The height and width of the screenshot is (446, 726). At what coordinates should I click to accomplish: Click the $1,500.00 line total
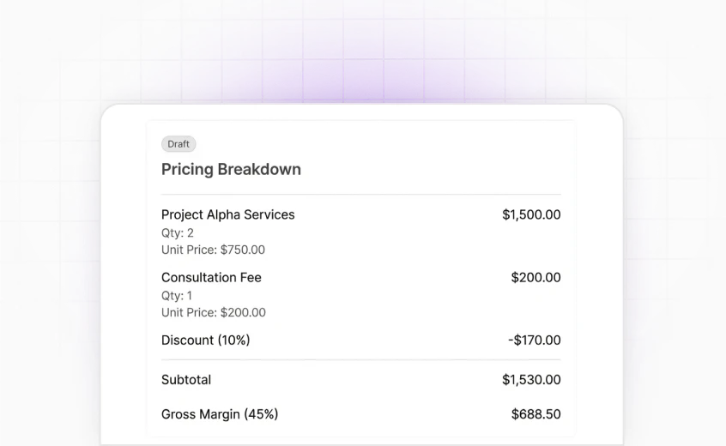click(531, 214)
